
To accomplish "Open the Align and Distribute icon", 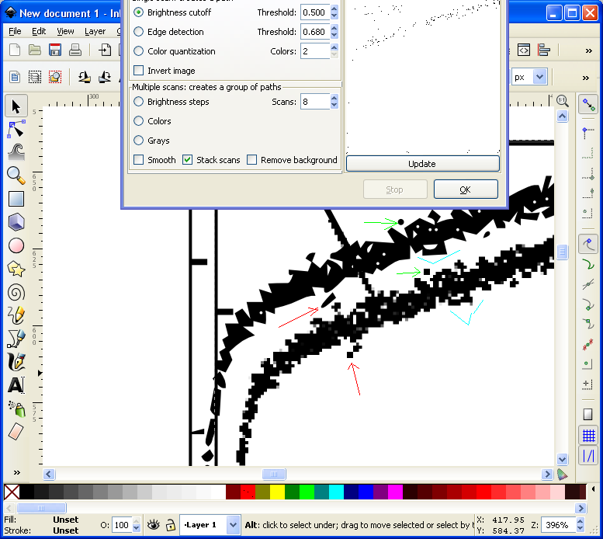I will coord(544,50).
